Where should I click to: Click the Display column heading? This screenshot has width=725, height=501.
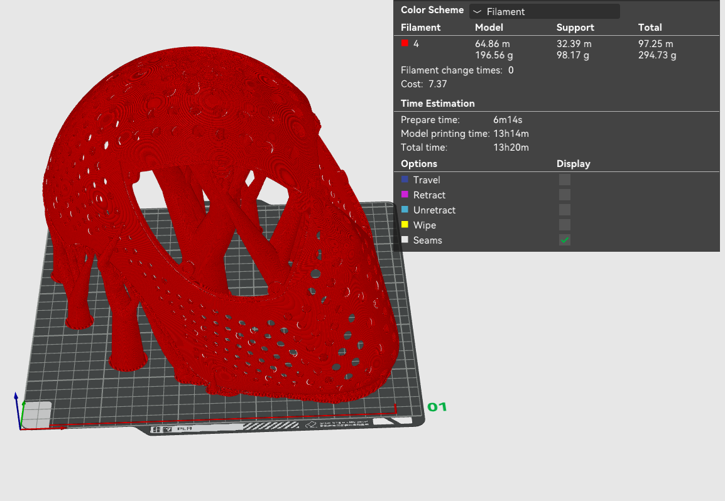pyautogui.click(x=574, y=164)
